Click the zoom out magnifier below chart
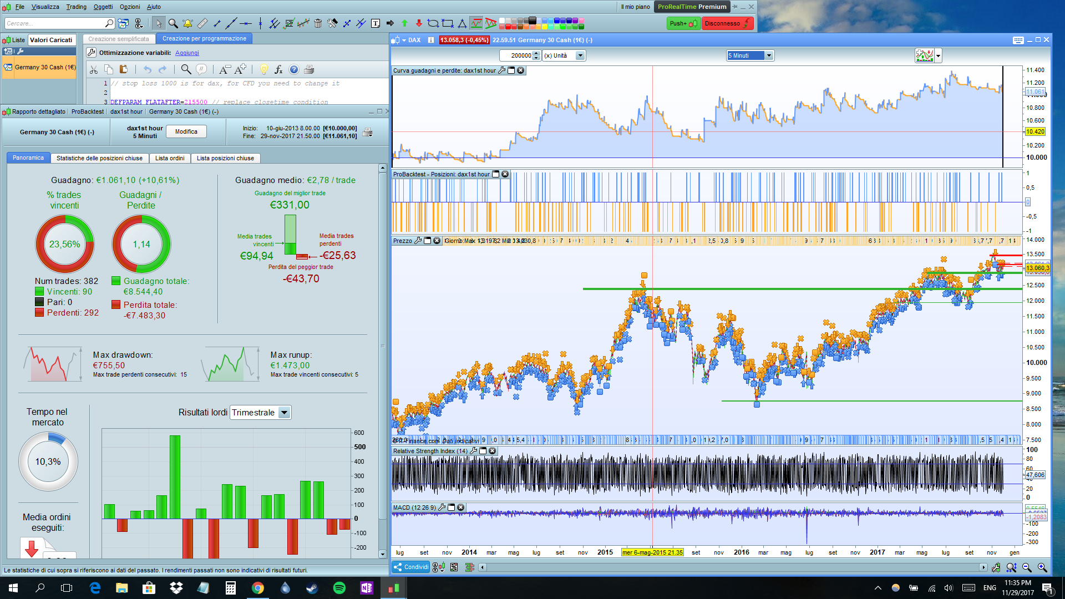 click(x=1027, y=567)
